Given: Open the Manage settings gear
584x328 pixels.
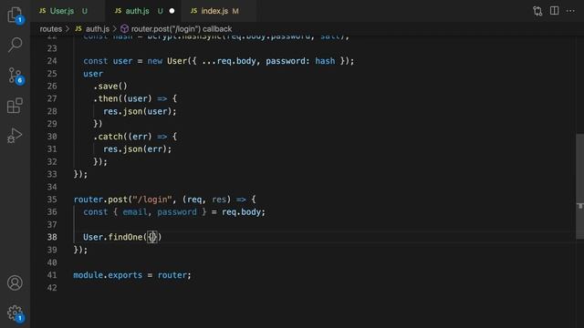Looking at the screenshot, I should pyautogui.click(x=15, y=313).
